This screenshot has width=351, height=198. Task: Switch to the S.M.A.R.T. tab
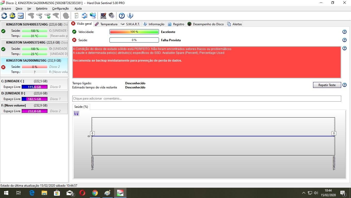pos(130,24)
